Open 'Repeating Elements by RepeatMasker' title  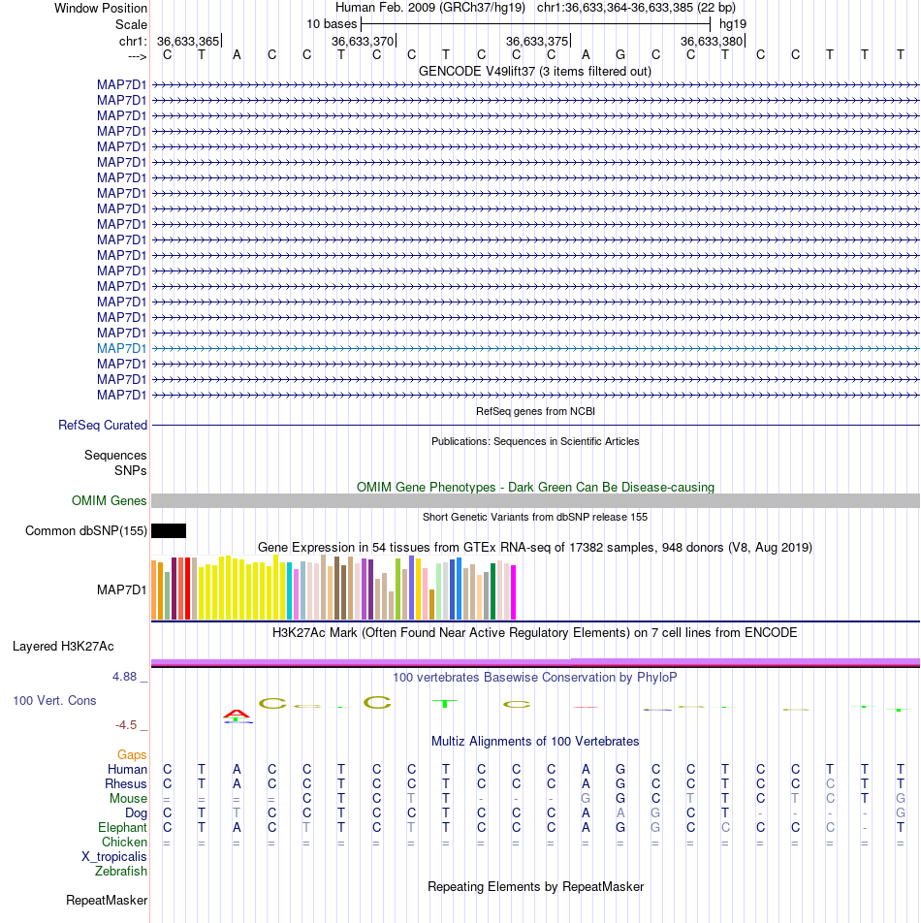[x=535, y=887]
